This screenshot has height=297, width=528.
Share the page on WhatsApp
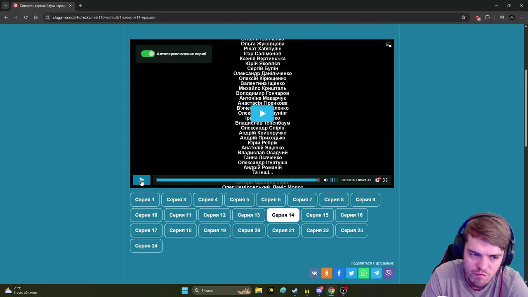(364, 273)
